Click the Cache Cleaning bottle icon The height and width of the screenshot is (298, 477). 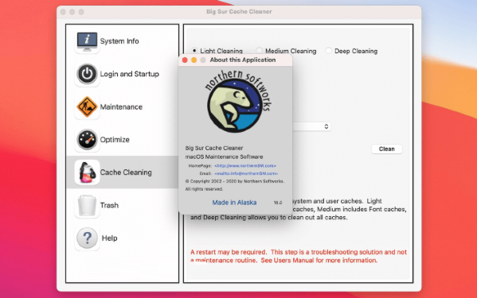pyautogui.click(x=87, y=172)
